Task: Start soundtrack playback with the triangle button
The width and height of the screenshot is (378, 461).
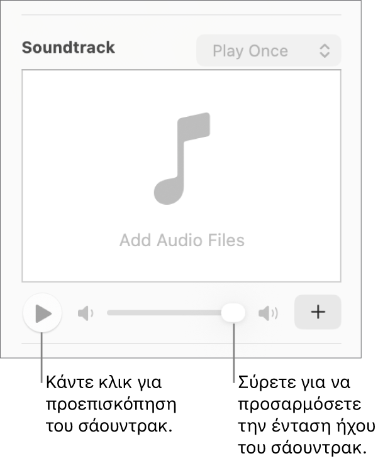Action: coord(42,313)
